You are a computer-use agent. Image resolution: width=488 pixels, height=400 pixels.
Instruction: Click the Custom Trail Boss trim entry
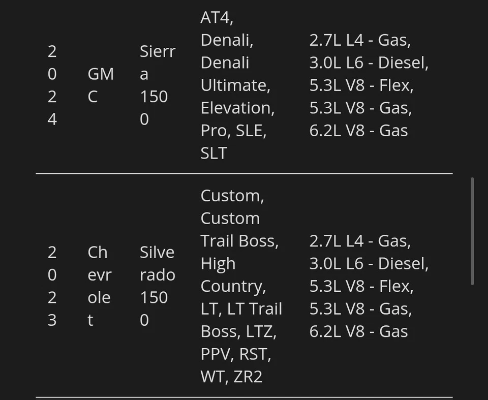coord(239,230)
